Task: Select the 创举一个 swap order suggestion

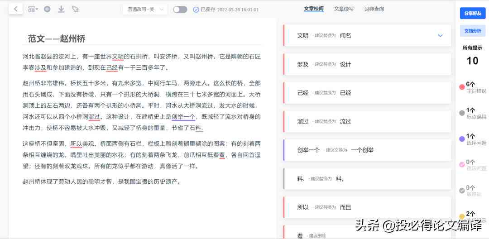Action: [x=367, y=150]
